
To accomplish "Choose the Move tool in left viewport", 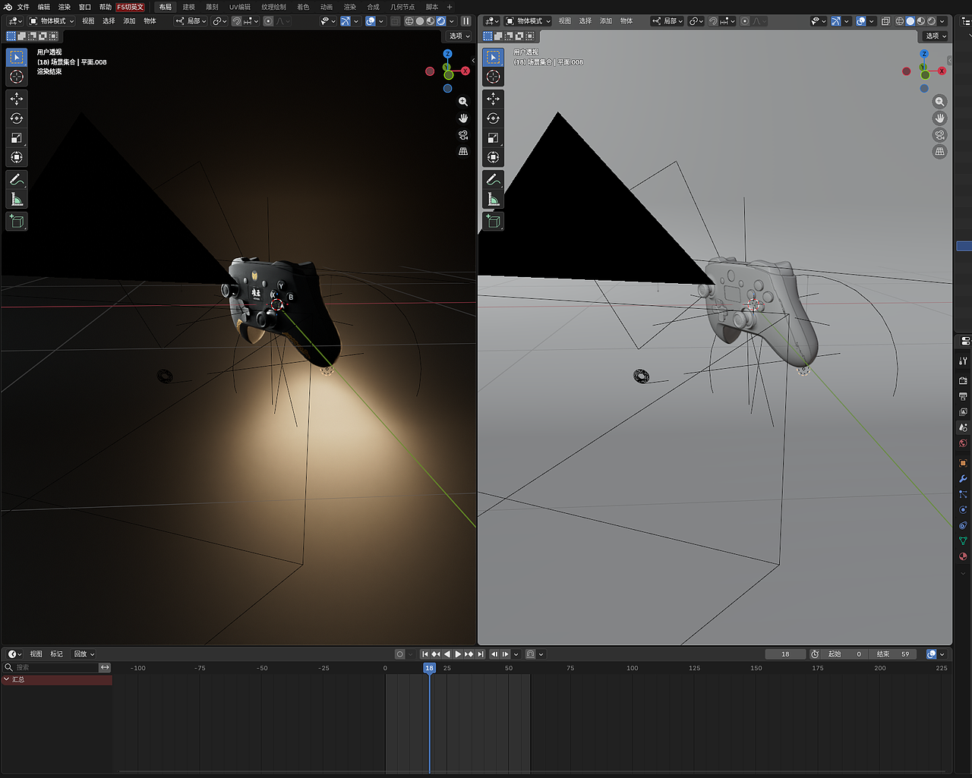I will (x=17, y=99).
